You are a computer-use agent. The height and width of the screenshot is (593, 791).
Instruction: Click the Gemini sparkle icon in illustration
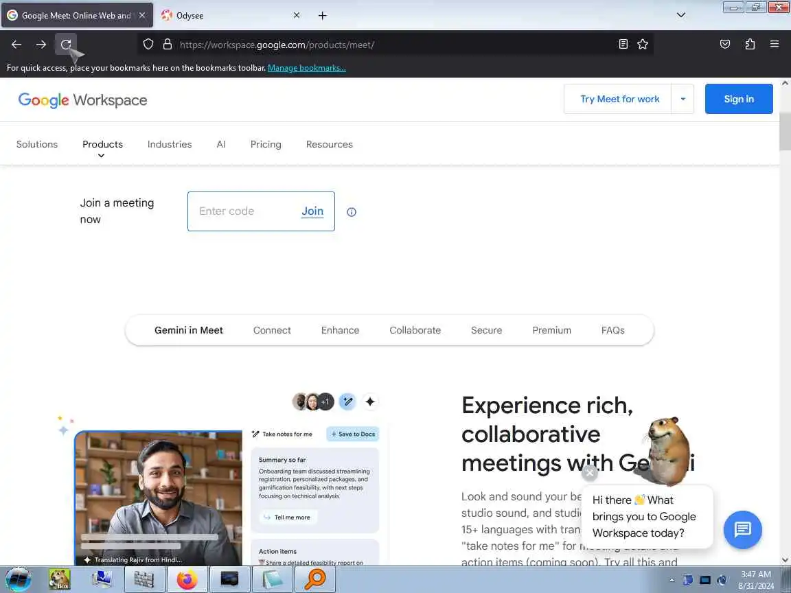click(x=370, y=402)
